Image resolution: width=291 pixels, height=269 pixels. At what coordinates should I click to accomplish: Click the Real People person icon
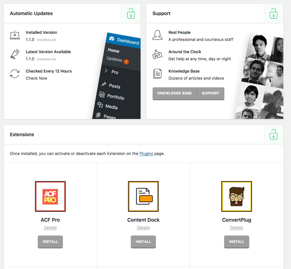(x=157, y=35)
